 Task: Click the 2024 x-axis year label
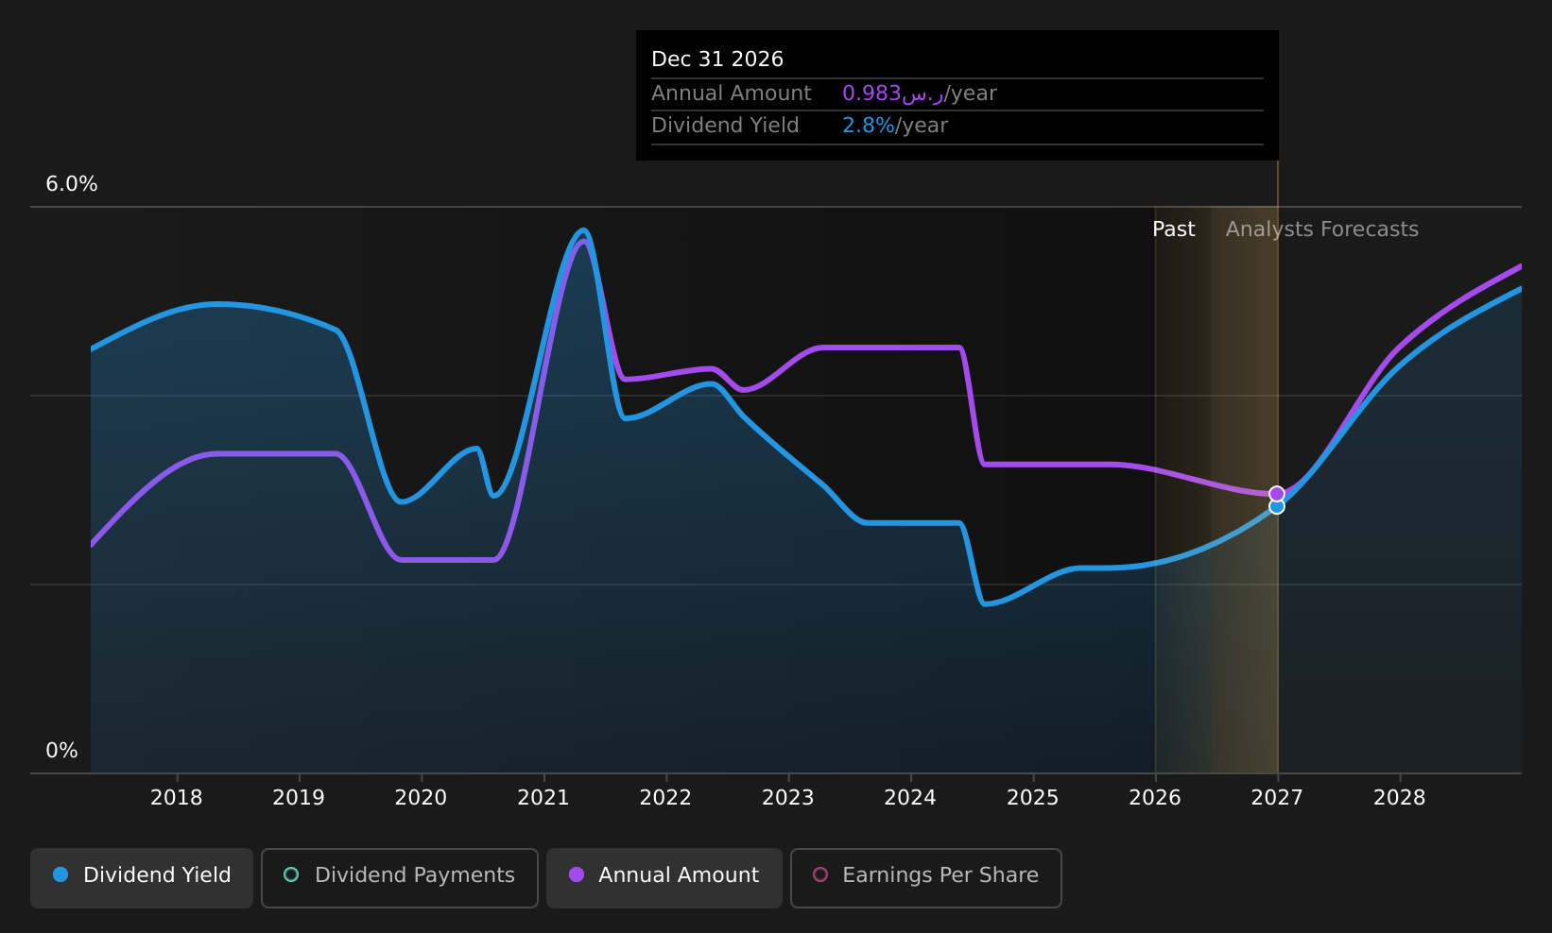click(x=910, y=798)
